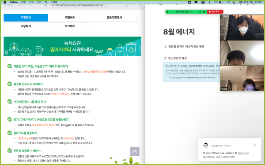265x165 pixels.
Task: Click the green 01 number badge
Action: [x=9, y=66]
